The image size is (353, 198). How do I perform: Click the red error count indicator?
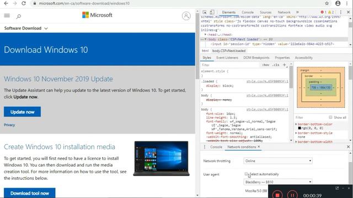pos(324,12)
